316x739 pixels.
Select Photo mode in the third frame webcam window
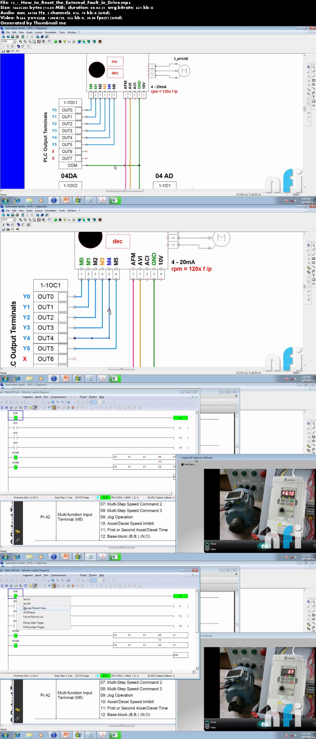click(213, 544)
